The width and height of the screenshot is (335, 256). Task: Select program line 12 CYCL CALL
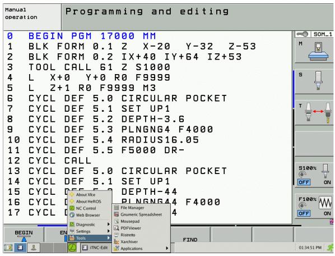coord(49,161)
